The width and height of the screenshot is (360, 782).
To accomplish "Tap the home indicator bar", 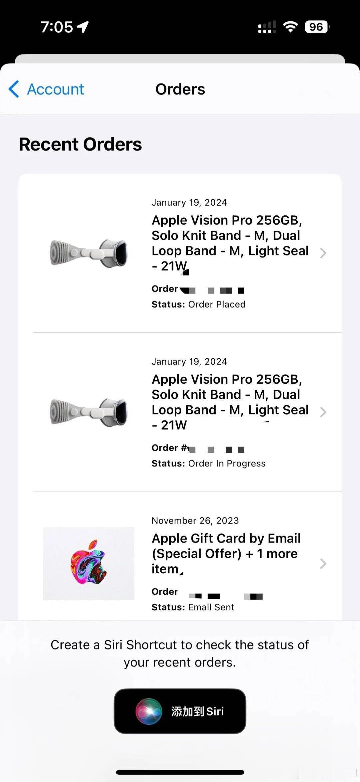I will point(180,772).
